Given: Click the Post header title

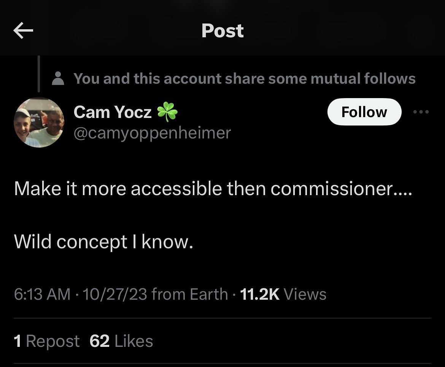Looking at the screenshot, I should (x=222, y=31).
